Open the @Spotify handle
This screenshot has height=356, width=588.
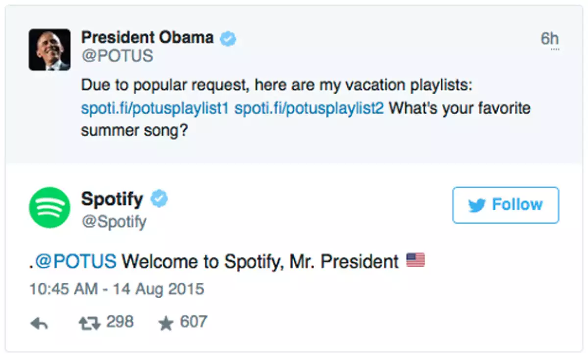point(114,222)
